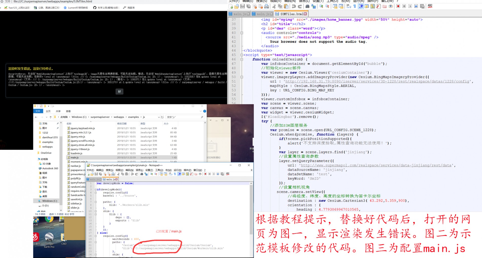This screenshot has height=258, width=482.
Task: Open the recent locations dropdown beside Explorer back arrows
Action: [x=47, y=117]
